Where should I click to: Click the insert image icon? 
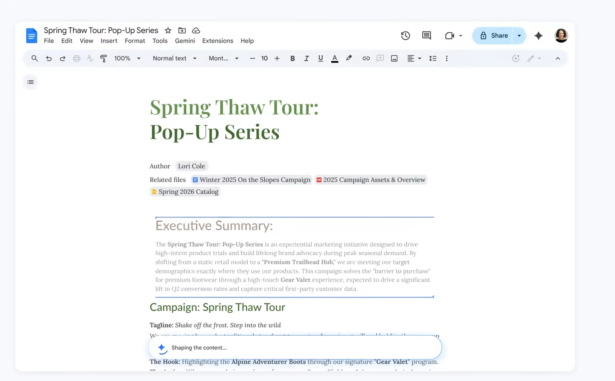point(394,58)
